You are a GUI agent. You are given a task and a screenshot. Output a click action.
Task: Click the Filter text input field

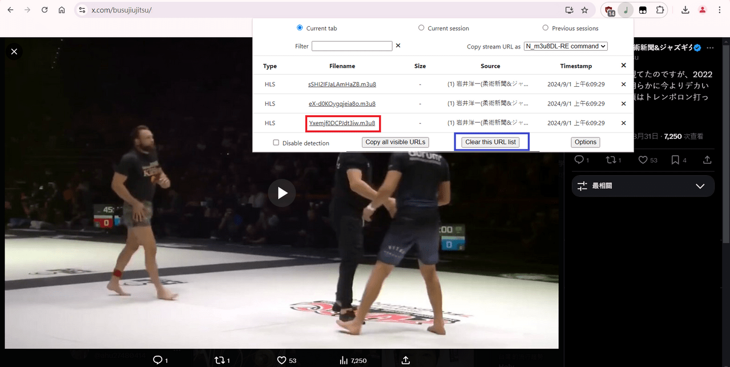pos(352,46)
